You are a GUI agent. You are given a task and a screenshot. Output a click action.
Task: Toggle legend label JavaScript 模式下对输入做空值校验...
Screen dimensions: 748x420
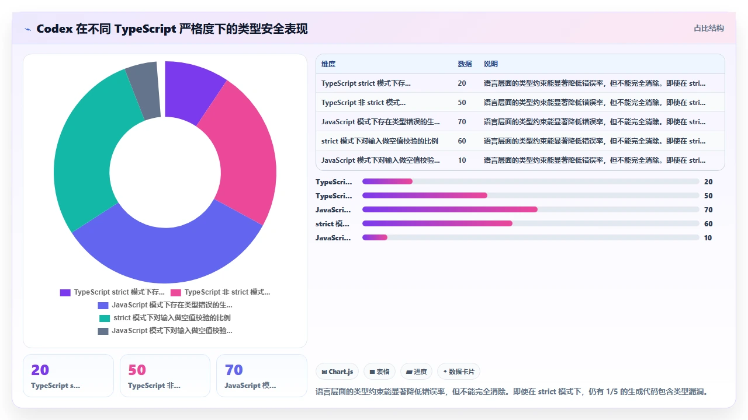172,331
